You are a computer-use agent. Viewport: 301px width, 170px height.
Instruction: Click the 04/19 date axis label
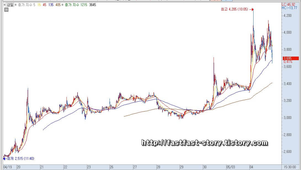(x=7, y=167)
